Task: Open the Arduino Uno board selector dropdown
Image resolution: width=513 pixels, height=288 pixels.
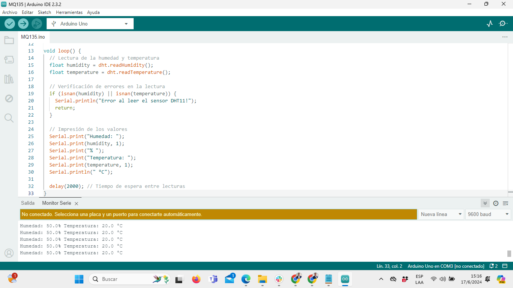Action: coord(90,24)
